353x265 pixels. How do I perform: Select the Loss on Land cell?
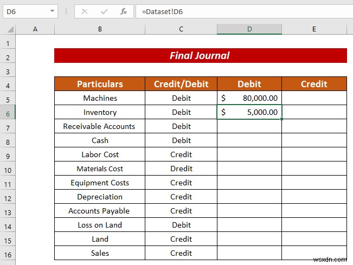click(x=100, y=225)
